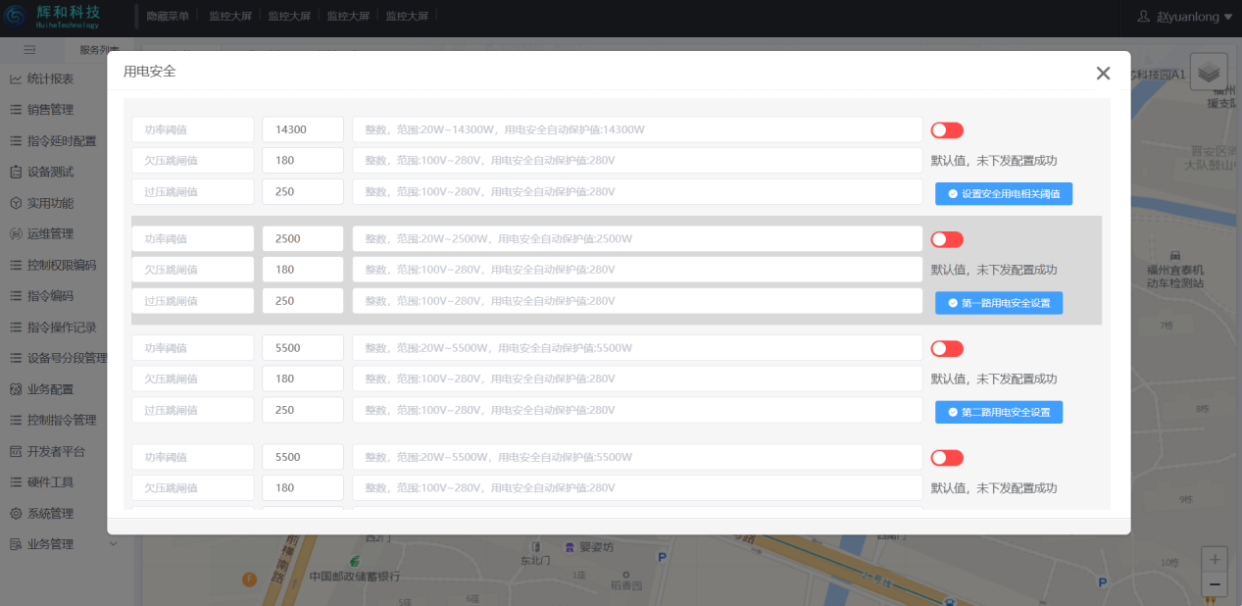Click the 辉和科技 swirl logo icon
Viewport: 1242px width, 606px height.
pos(17,17)
